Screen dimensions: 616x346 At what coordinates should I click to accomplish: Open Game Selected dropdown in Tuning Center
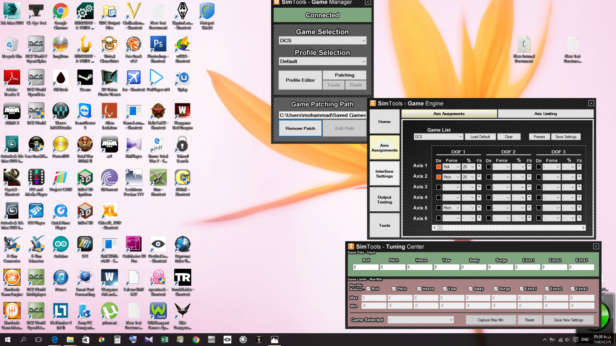[421, 320]
